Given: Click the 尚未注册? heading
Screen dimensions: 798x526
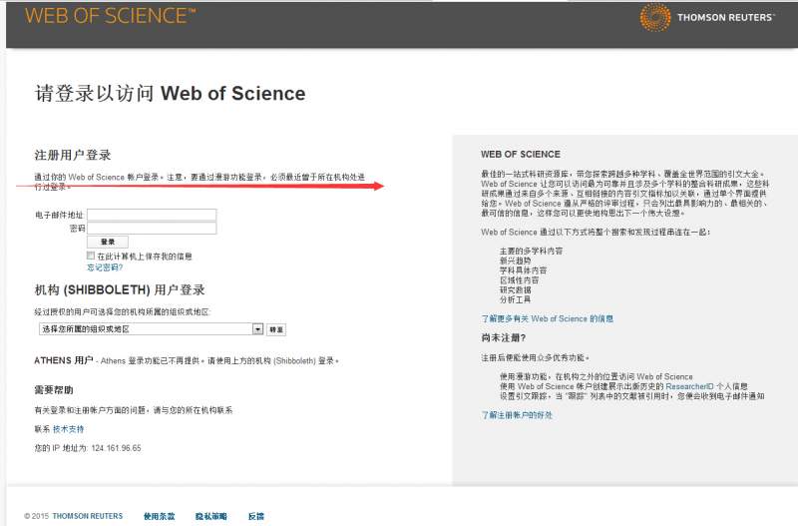Looking at the screenshot, I should coord(504,337).
